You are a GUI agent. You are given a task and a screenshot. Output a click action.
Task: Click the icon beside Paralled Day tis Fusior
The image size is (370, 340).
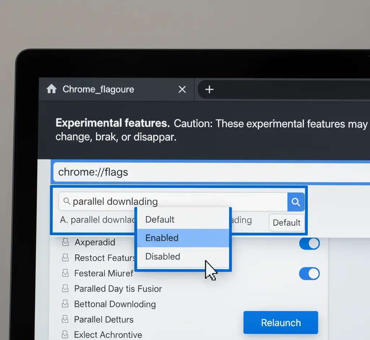coord(65,289)
